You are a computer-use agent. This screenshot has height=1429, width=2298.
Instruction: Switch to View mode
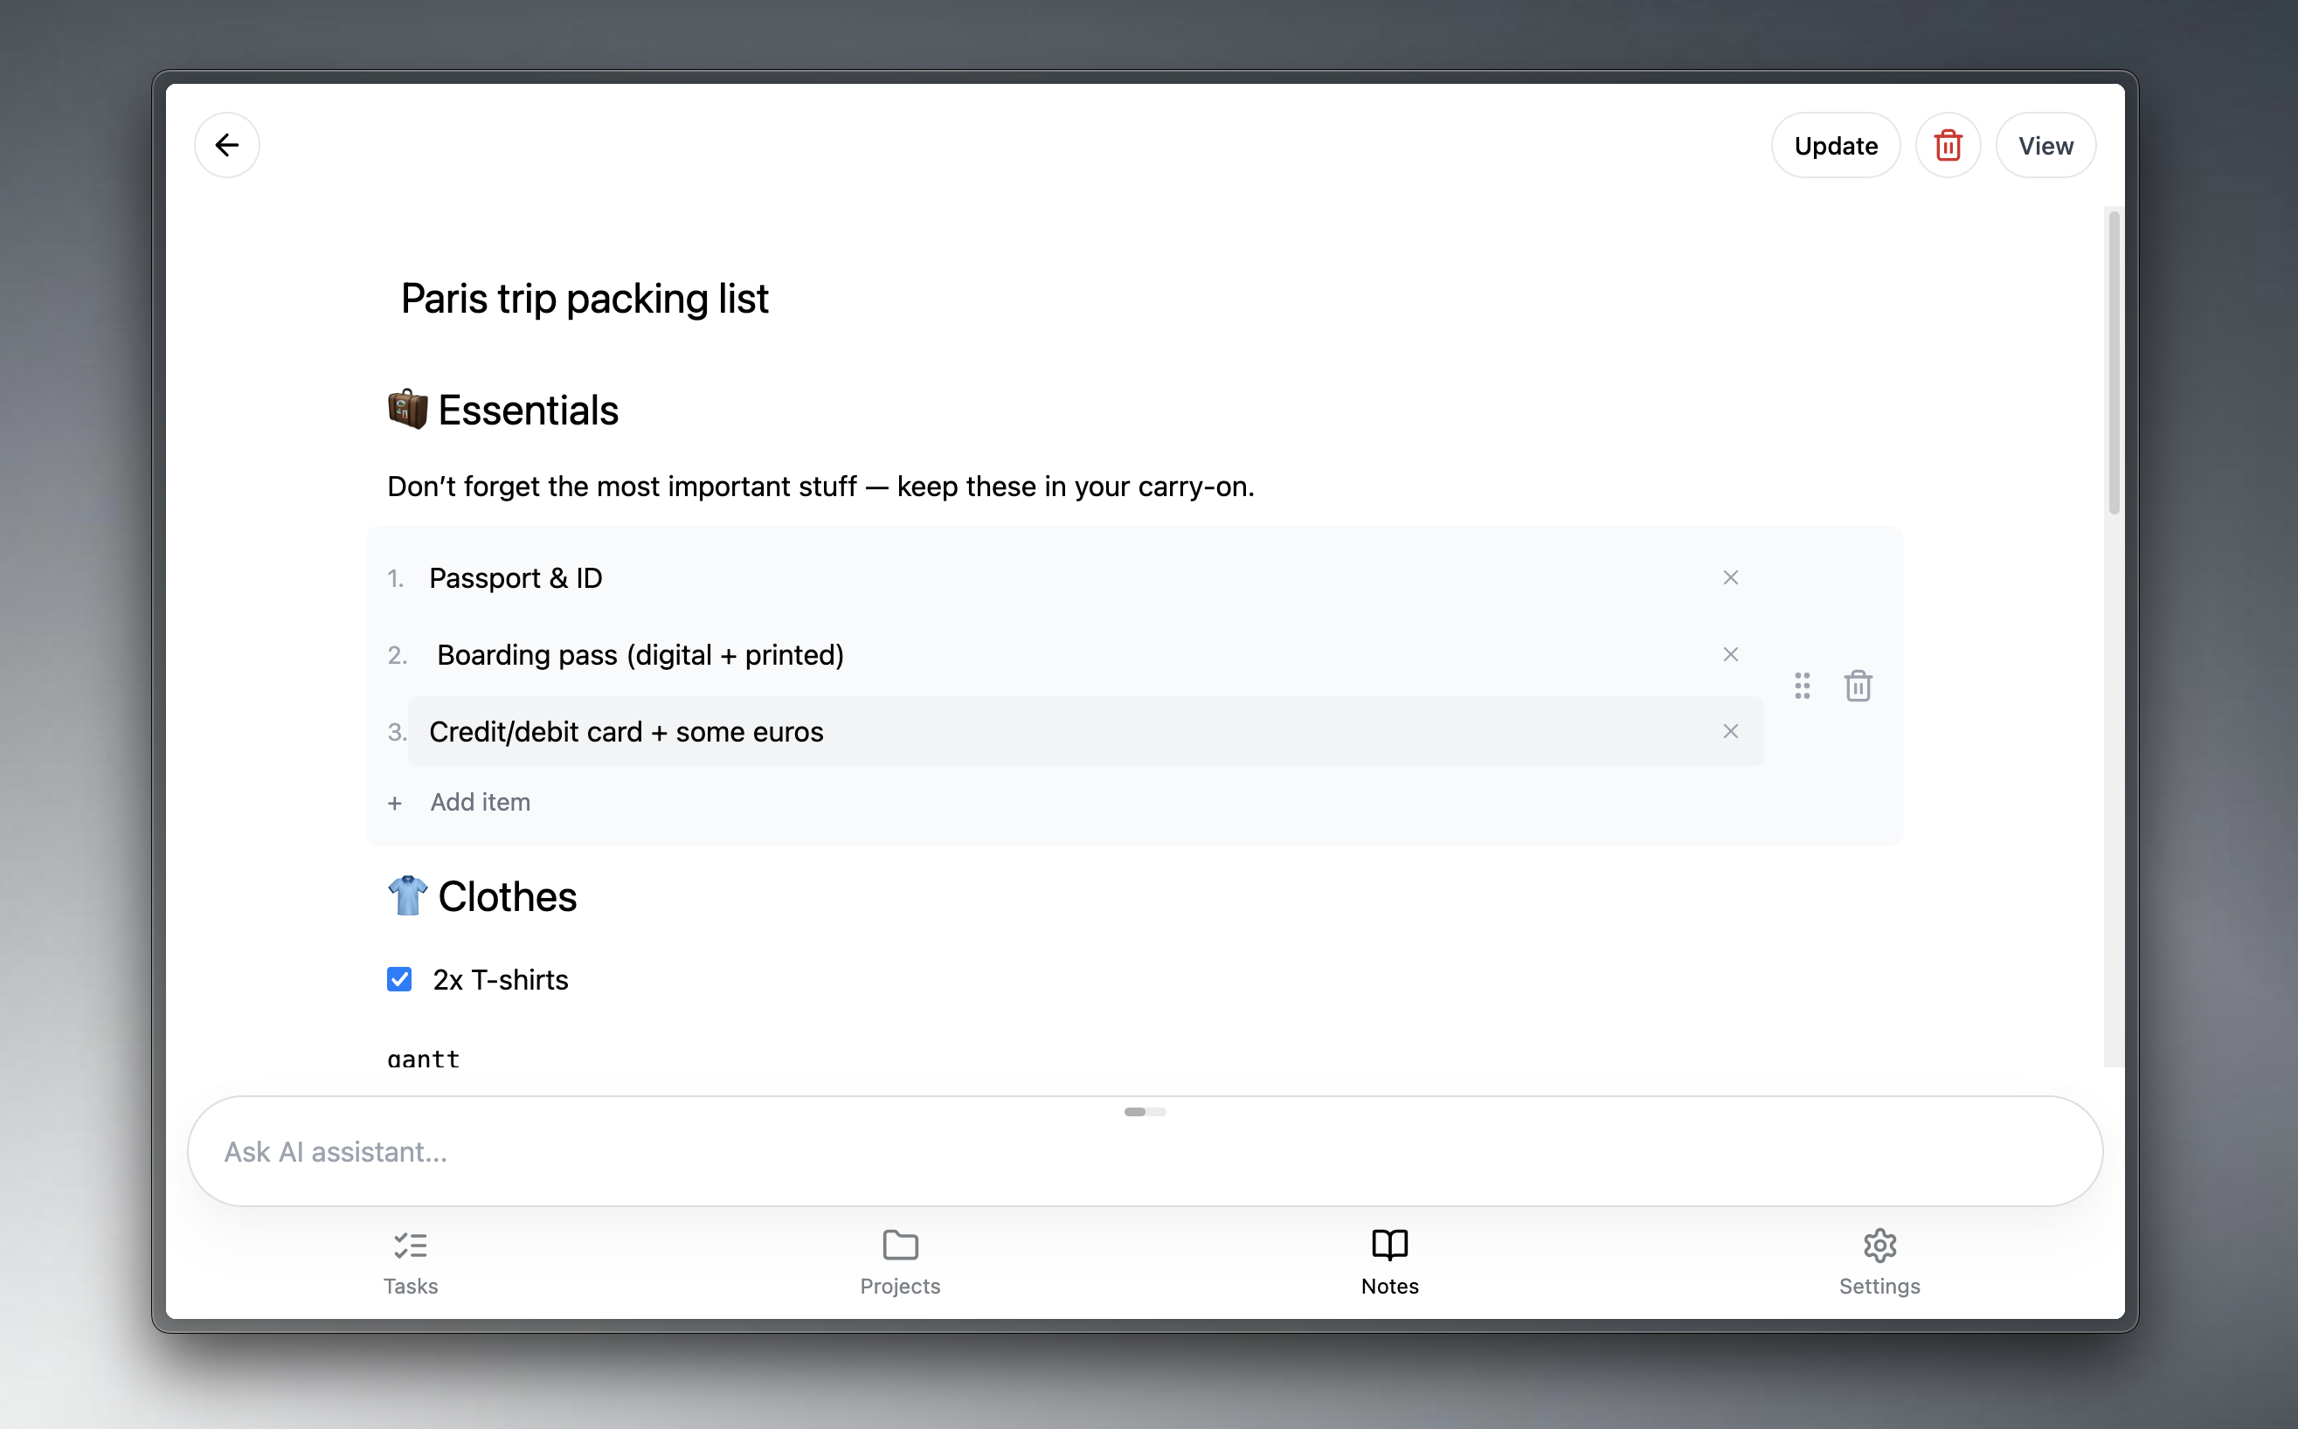pyautogui.click(x=2045, y=146)
